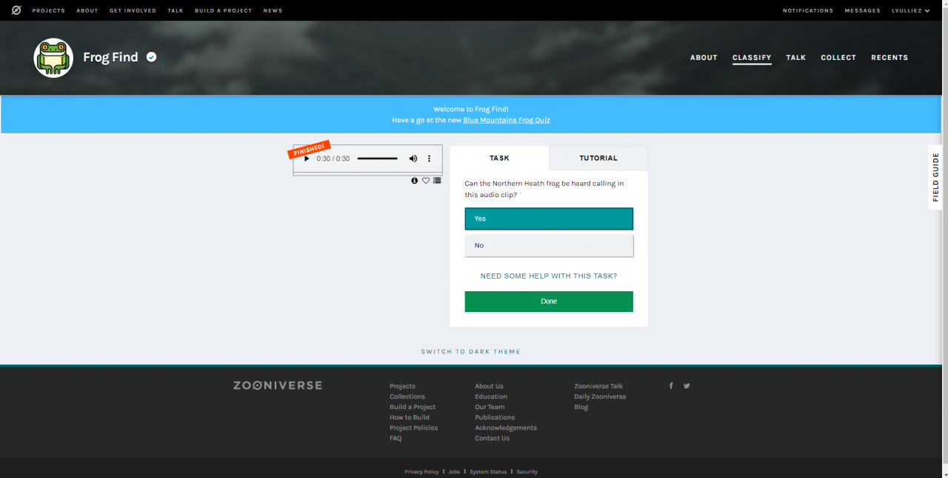Open Build a Project in top navigation
The width and height of the screenshot is (948, 478).
pos(223,10)
